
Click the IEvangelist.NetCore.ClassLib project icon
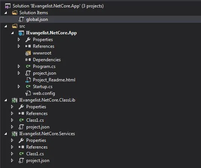pyautogui.click(x=15, y=100)
